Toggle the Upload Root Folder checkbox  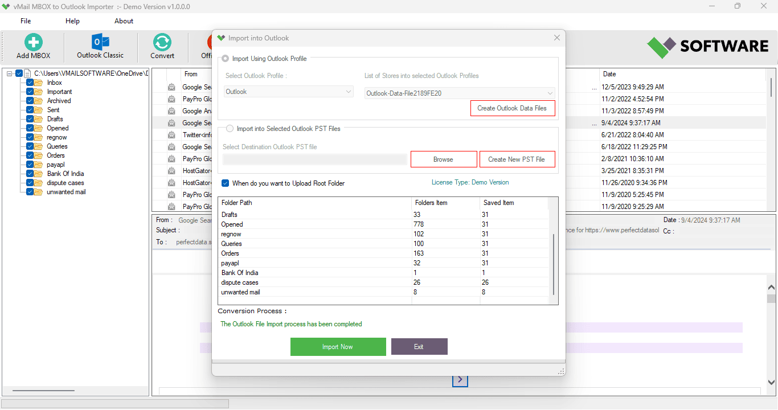pyautogui.click(x=226, y=183)
